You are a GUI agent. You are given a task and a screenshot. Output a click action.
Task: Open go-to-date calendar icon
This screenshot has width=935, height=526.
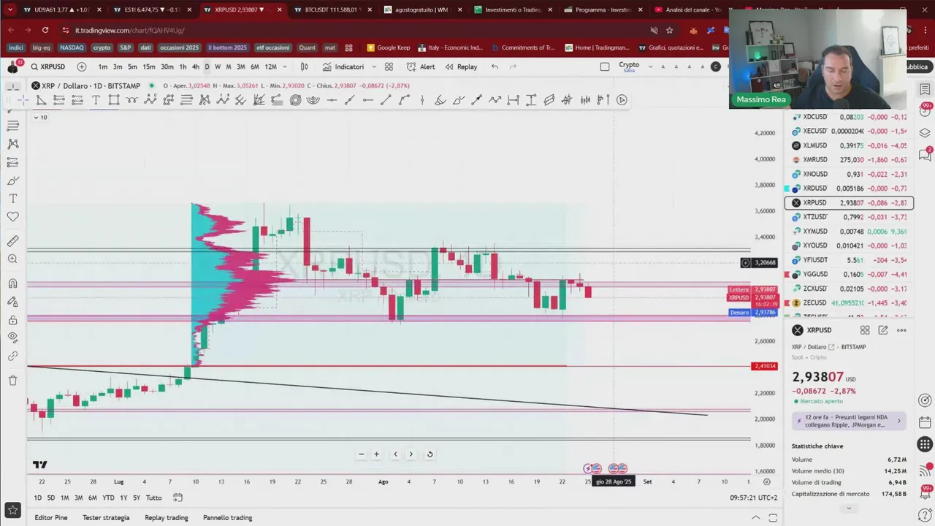178,498
